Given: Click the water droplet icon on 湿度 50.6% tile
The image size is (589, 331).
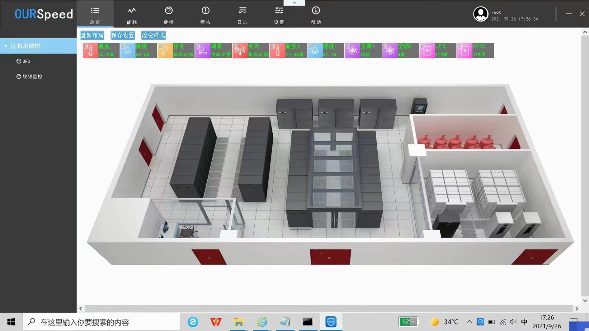Looking at the screenshot, I should [x=128, y=51].
